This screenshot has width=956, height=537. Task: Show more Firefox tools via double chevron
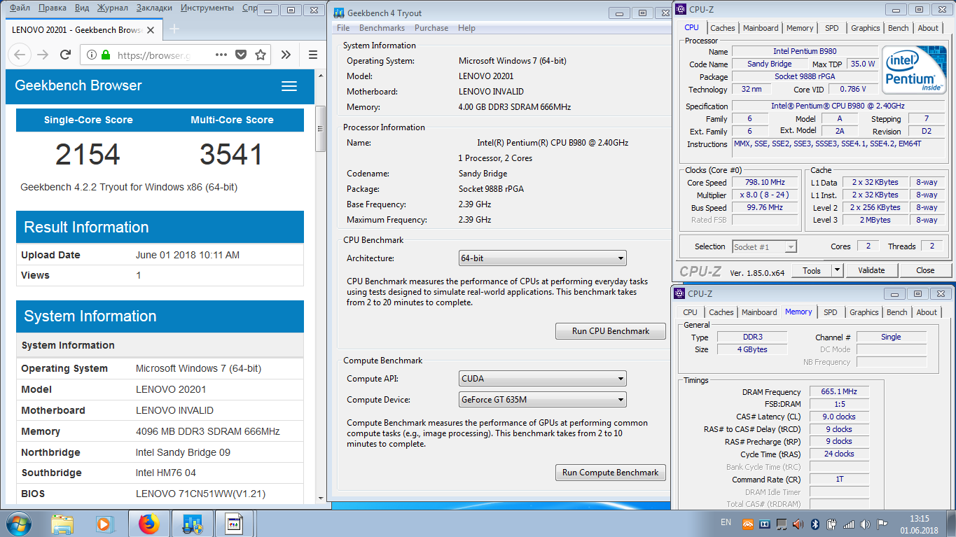286,55
